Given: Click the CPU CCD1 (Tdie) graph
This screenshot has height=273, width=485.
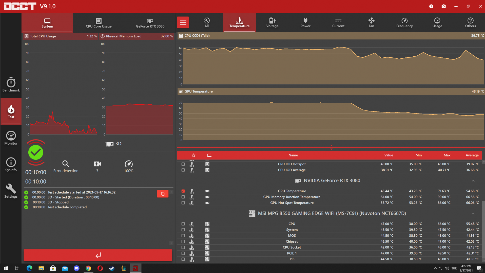Looking at the screenshot, I should 331,62.
